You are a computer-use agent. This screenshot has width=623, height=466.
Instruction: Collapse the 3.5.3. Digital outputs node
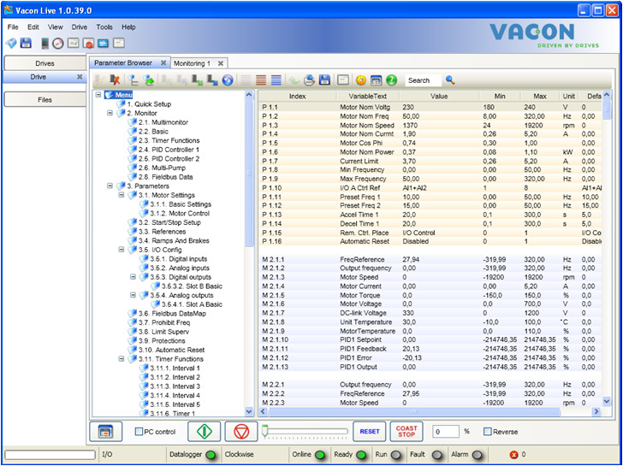click(x=133, y=277)
